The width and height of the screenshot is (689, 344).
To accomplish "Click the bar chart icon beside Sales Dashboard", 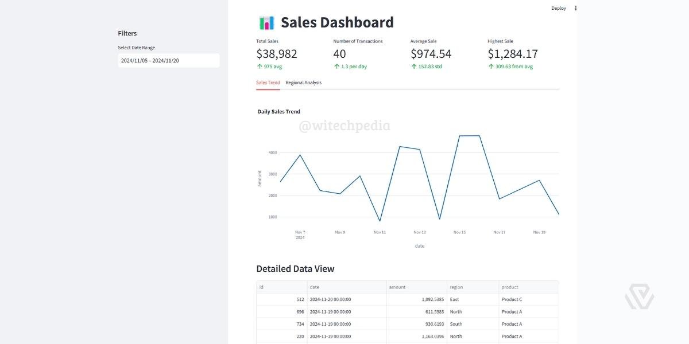I will [x=266, y=22].
